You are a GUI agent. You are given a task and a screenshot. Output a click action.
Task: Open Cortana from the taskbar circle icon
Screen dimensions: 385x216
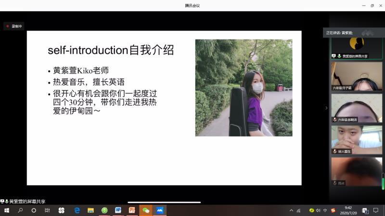coord(34,210)
